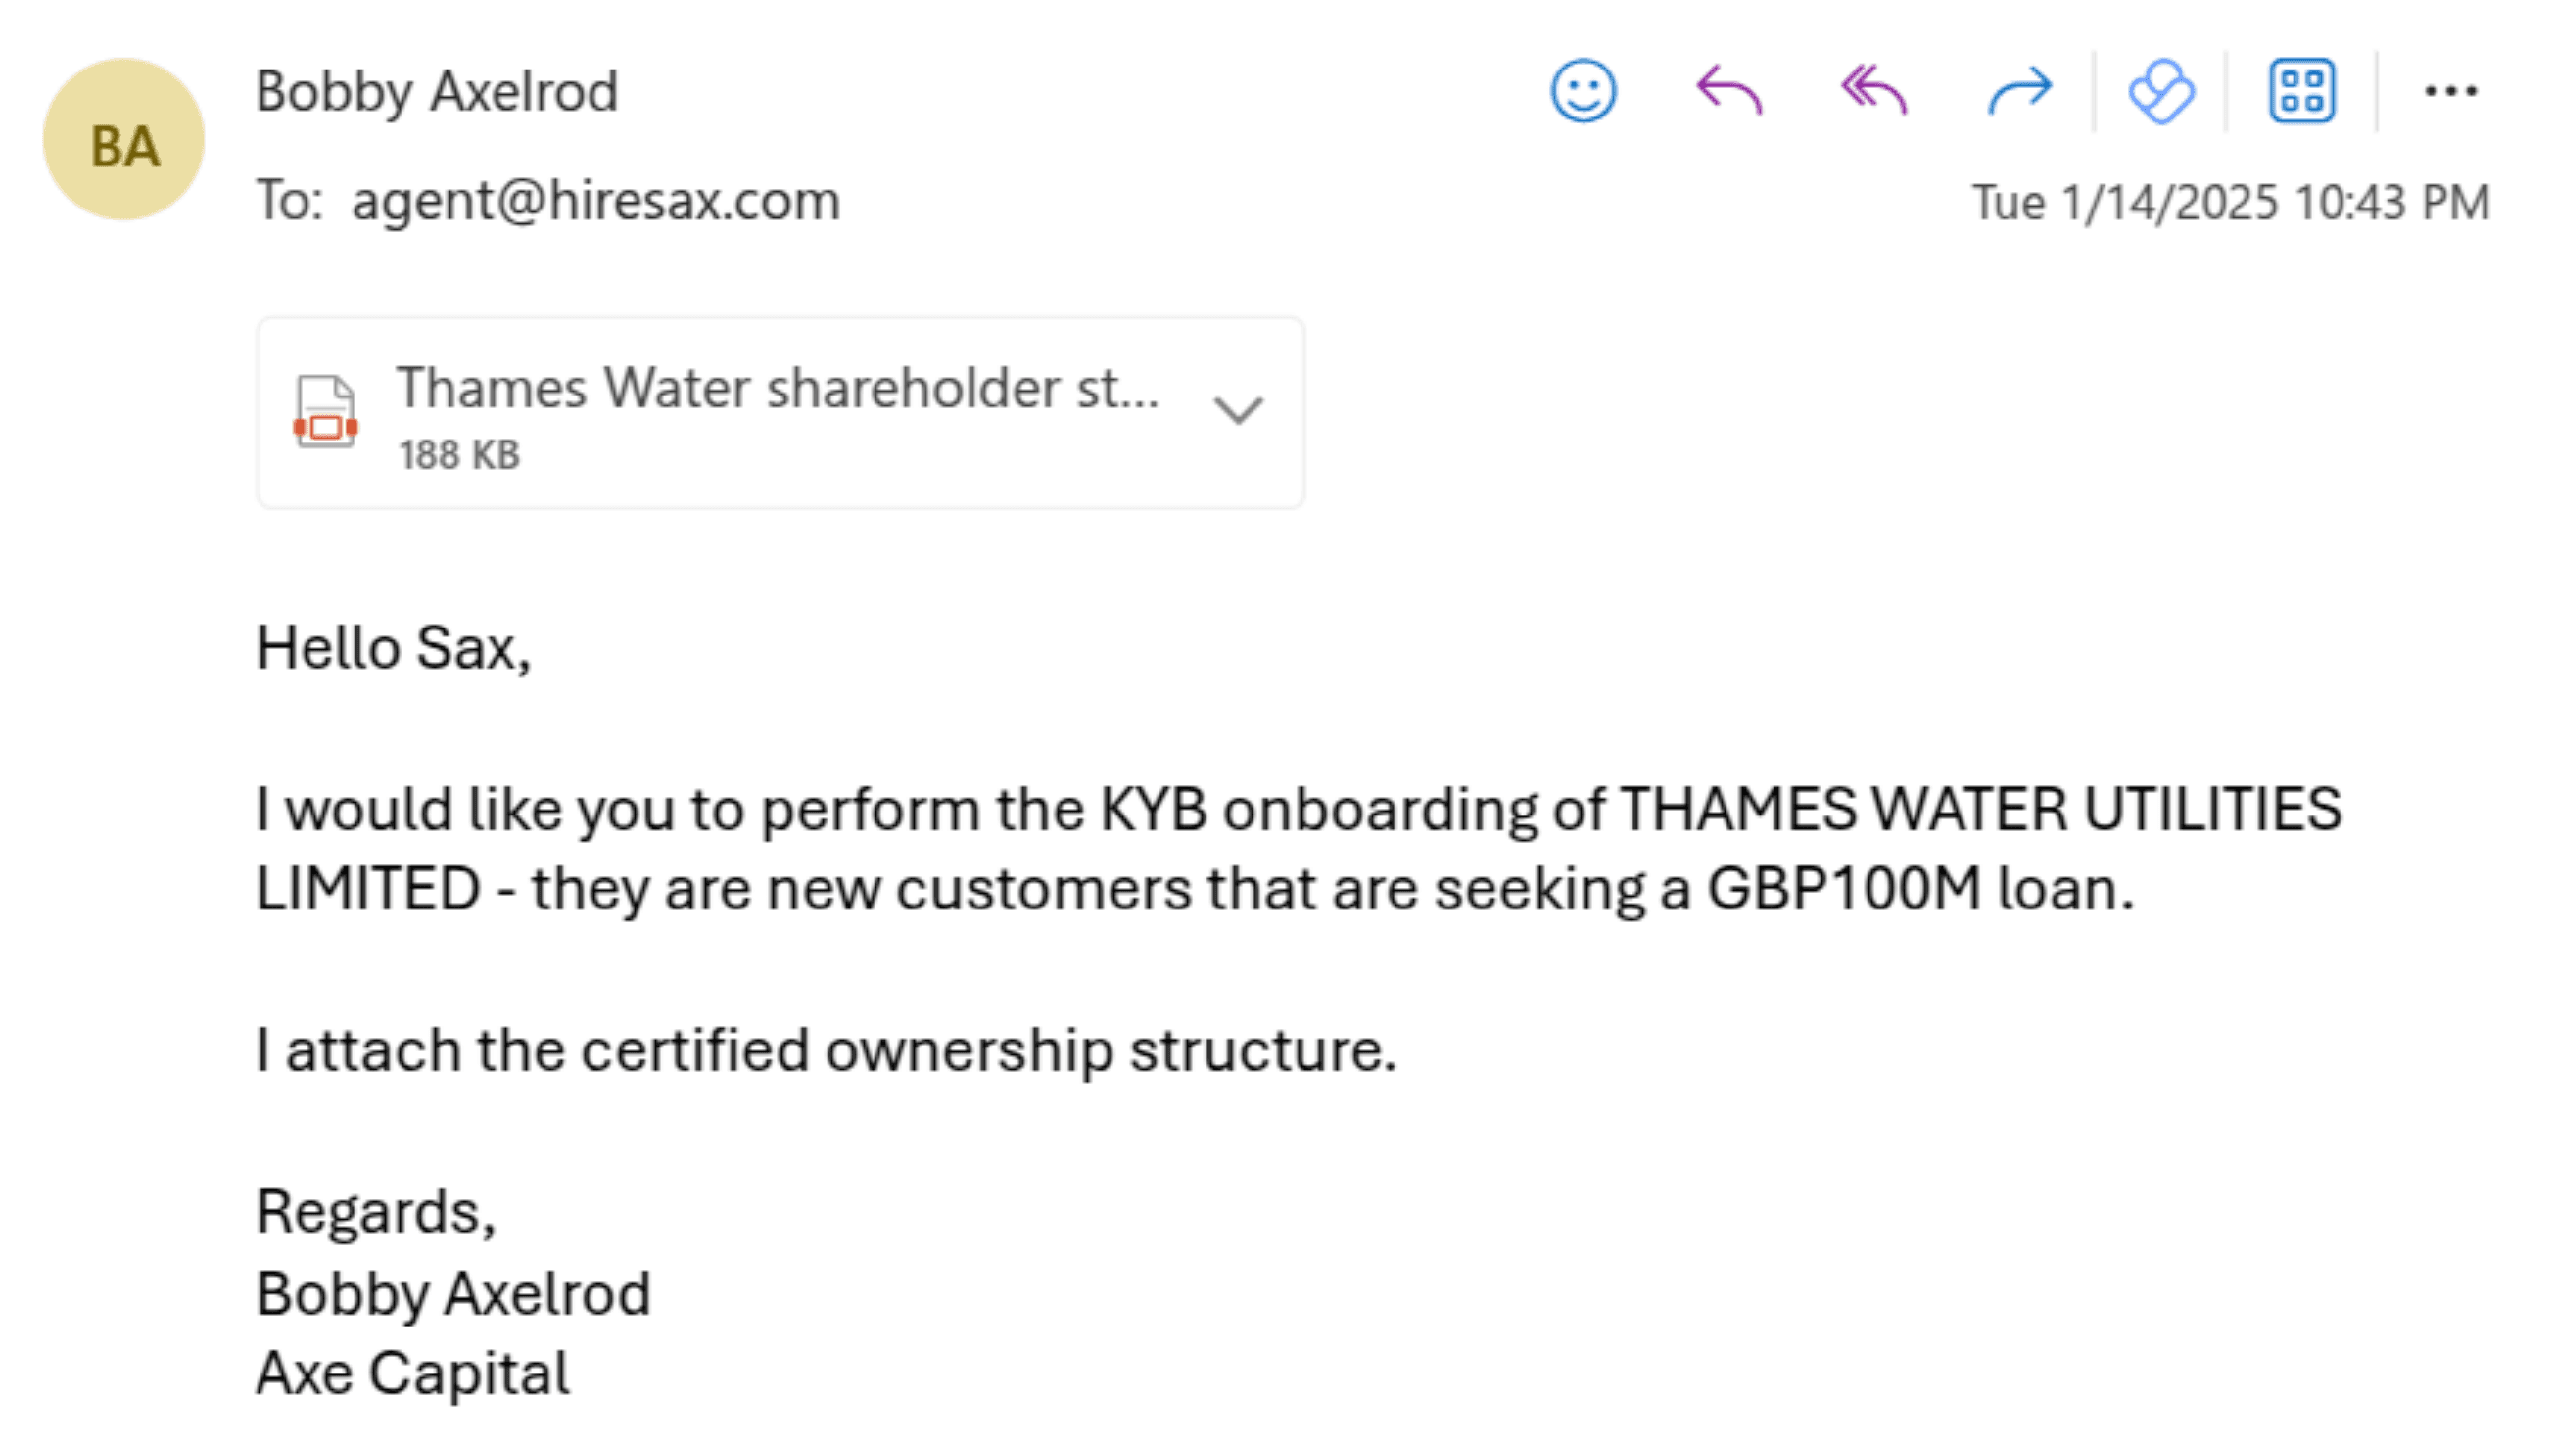This screenshot has width=2554, height=1443.
Task: Click the 'certified ownership structure' sentence
Action: tap(827, 1050)
